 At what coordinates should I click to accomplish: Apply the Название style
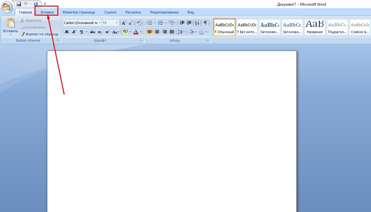(x=315, y=27)
